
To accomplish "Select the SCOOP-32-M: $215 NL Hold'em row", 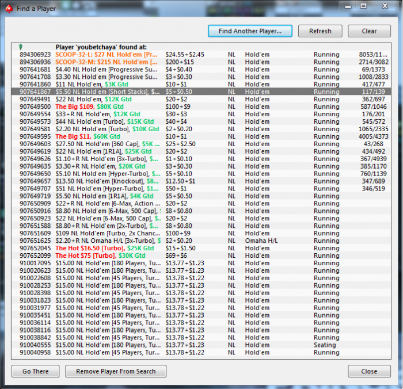I will coord(201,62).
